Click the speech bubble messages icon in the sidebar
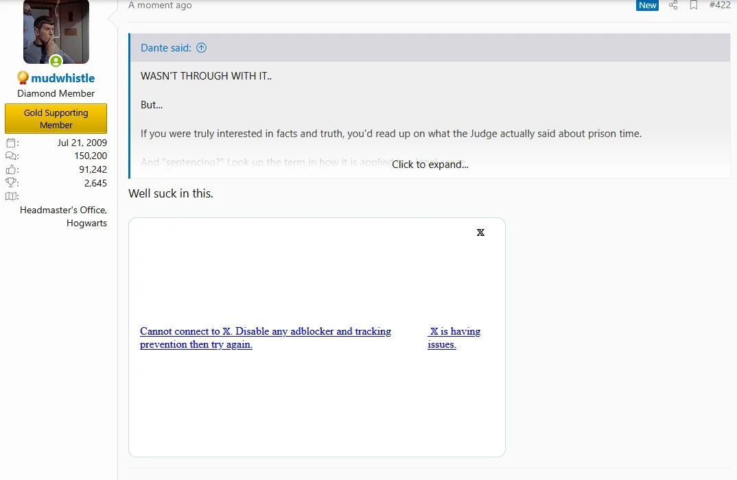The height and width of the screenshot is (480, 737). coord(10,156)
